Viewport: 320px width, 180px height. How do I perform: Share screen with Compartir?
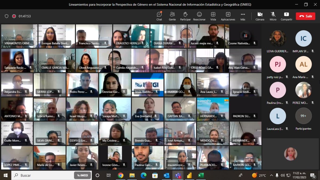tap(286, 16)
